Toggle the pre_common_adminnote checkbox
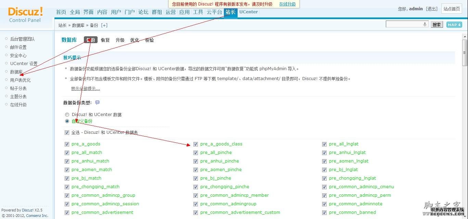The width and height of the screenshot is (468, 219). point(324,204)
